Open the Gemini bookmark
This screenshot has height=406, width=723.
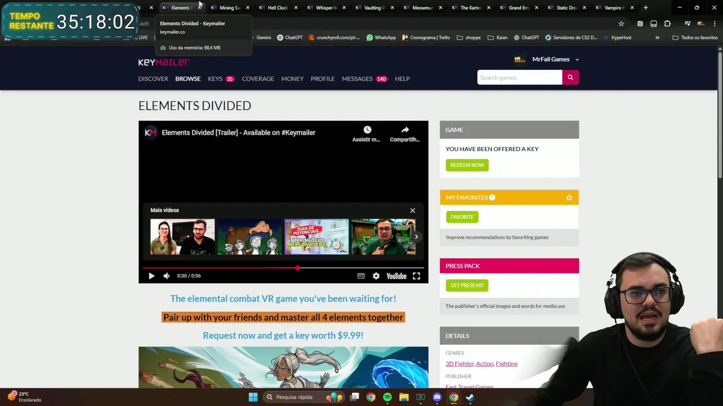(x=264, y=38)
